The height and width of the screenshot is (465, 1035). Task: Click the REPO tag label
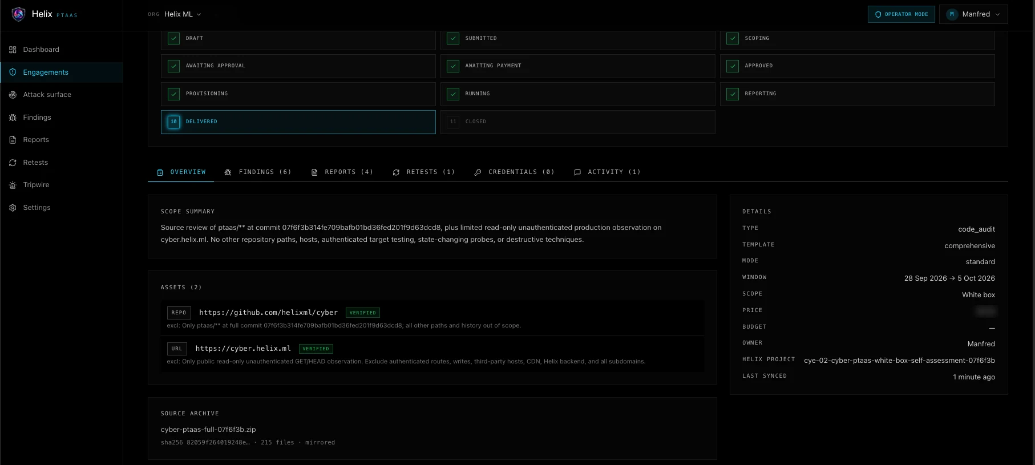point(179,313)
